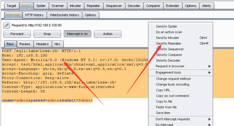234x126 pixels.
Task: Switch to the Hex view tab
Action: 57,44
